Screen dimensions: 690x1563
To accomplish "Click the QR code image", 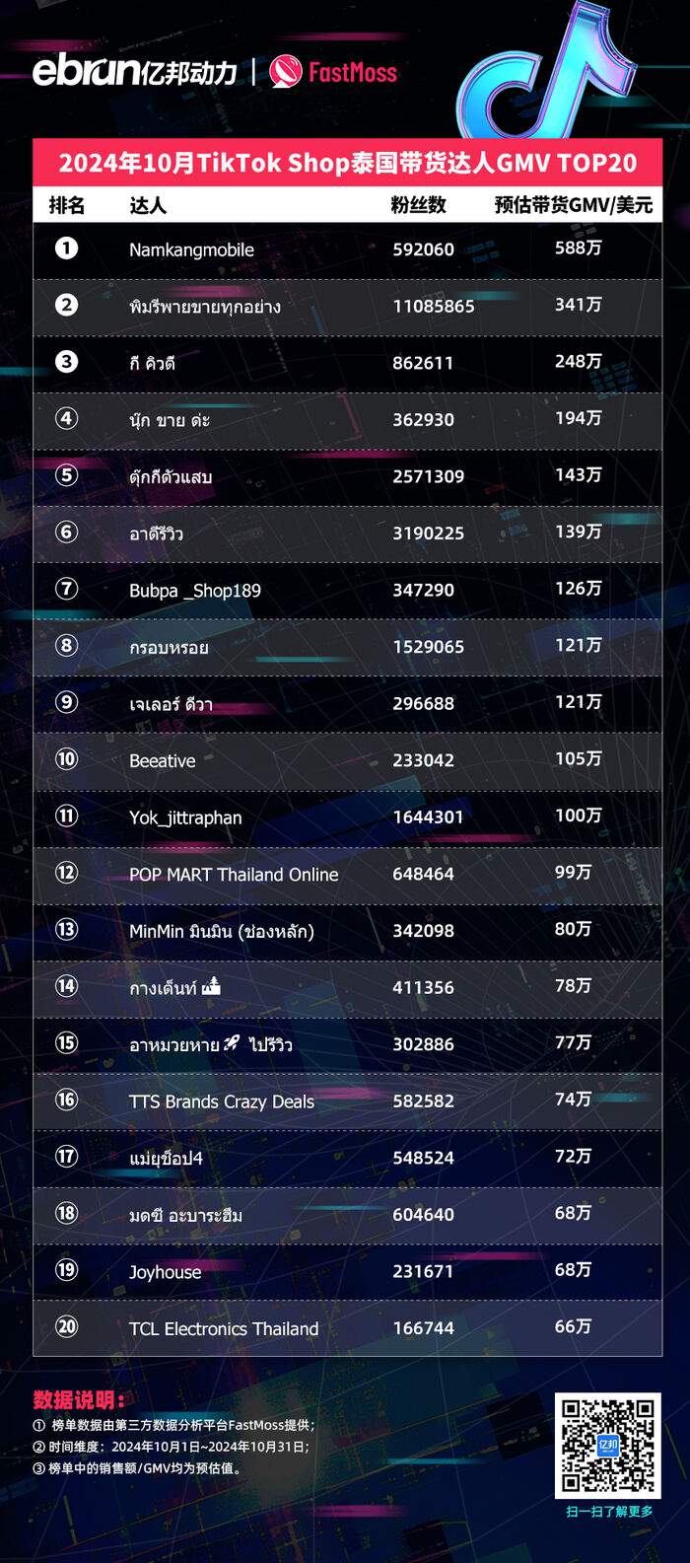I will [607, 1445].
